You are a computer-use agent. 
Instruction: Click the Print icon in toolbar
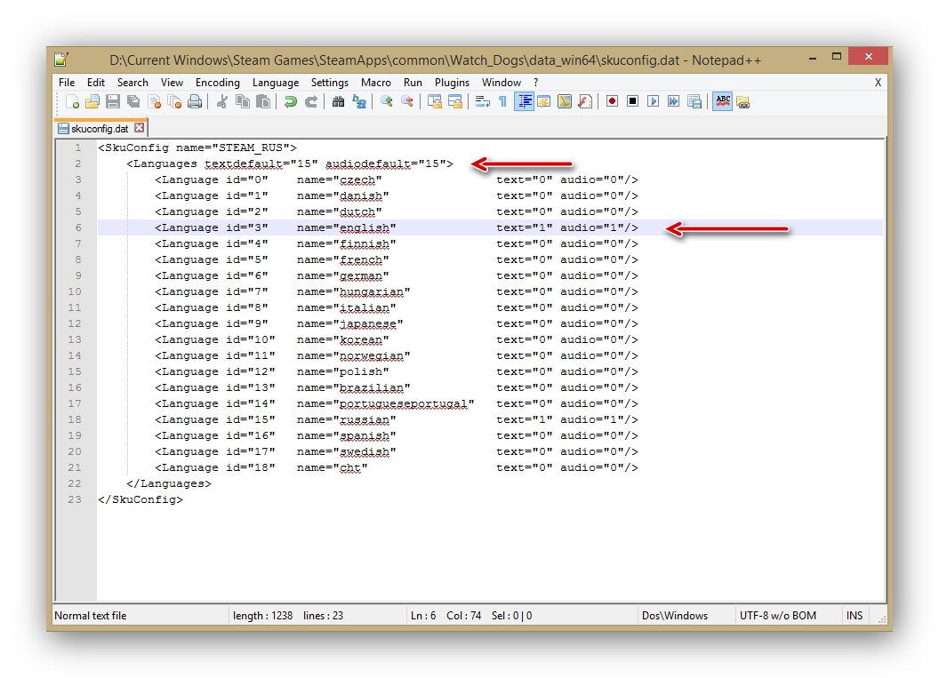click(x=195, y=102)
